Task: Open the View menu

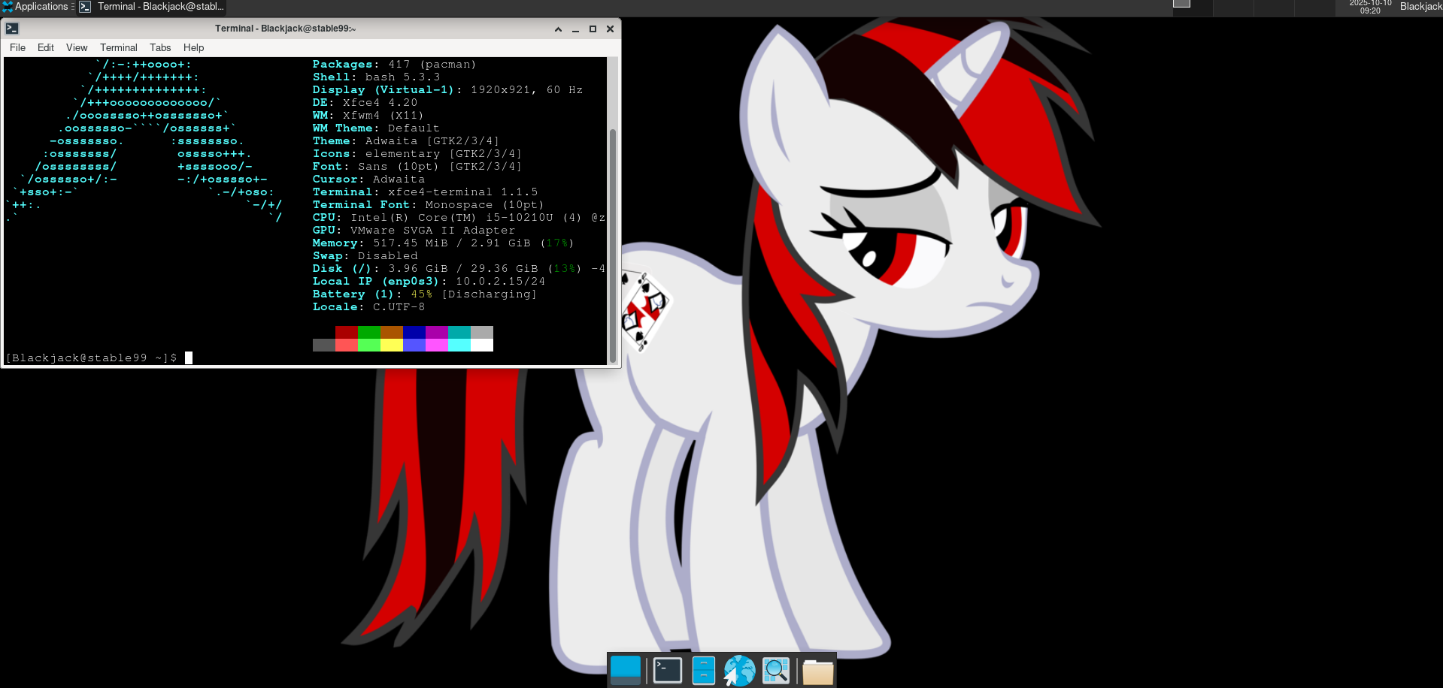Action: [x=77, y=47]
